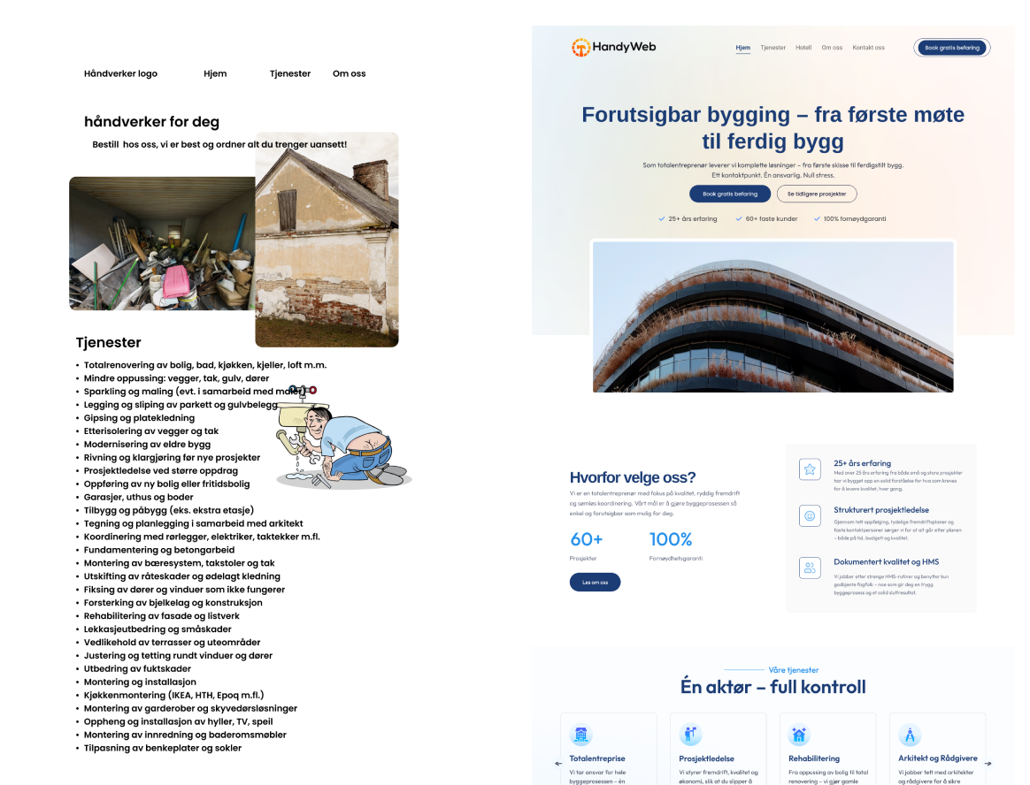1030x785 pixels.
Task: Click Hjem in the left mockup menu
Action: coord(215,73)
